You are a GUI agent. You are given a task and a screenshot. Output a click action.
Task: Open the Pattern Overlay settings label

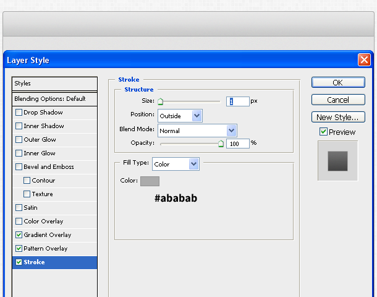(46, 248)
